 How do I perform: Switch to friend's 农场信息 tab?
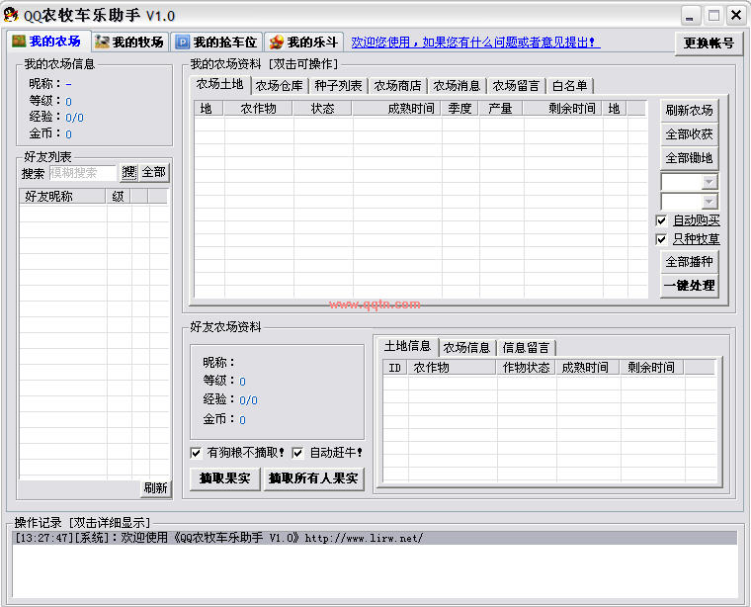[x=466, y=347]
